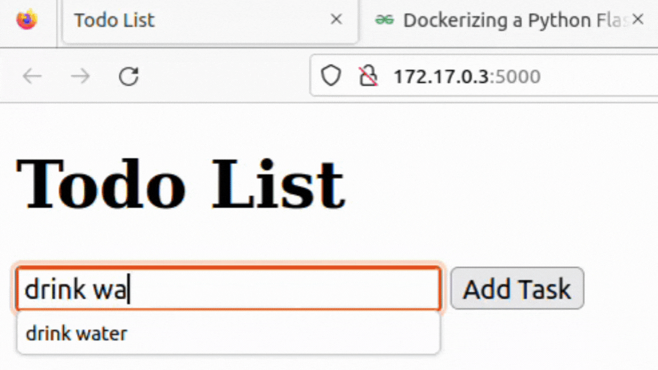Click empty address bar space right of URL
The width and height of the screenshot is (658, 370).
pyautogui.click(x=600, y=76)
